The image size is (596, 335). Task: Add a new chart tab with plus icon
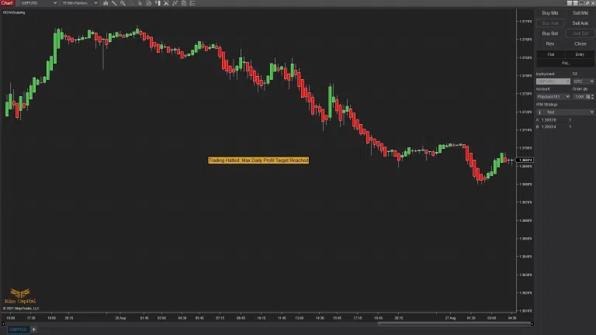33,330
